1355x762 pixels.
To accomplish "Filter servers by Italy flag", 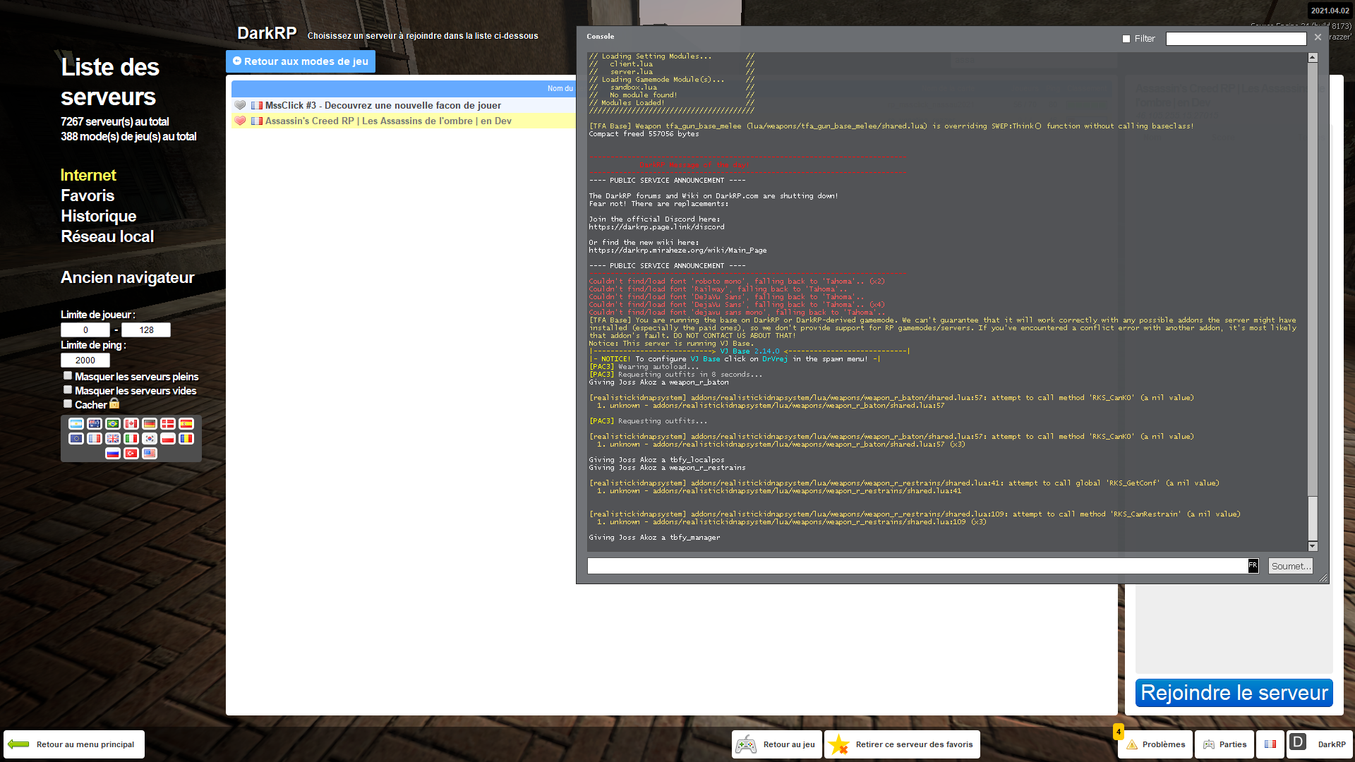I will coord(131,439).
